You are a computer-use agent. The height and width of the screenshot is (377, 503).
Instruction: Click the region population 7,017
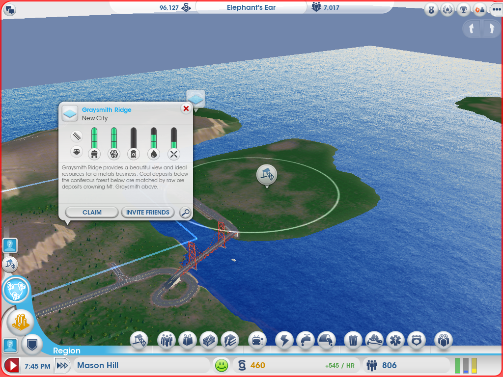click(x=332, y=7)
